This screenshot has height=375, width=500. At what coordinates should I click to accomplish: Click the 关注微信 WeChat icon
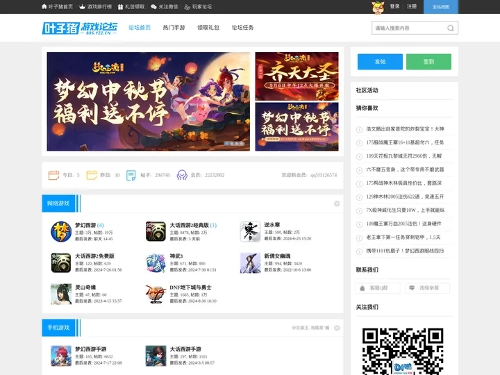point(153,7)
